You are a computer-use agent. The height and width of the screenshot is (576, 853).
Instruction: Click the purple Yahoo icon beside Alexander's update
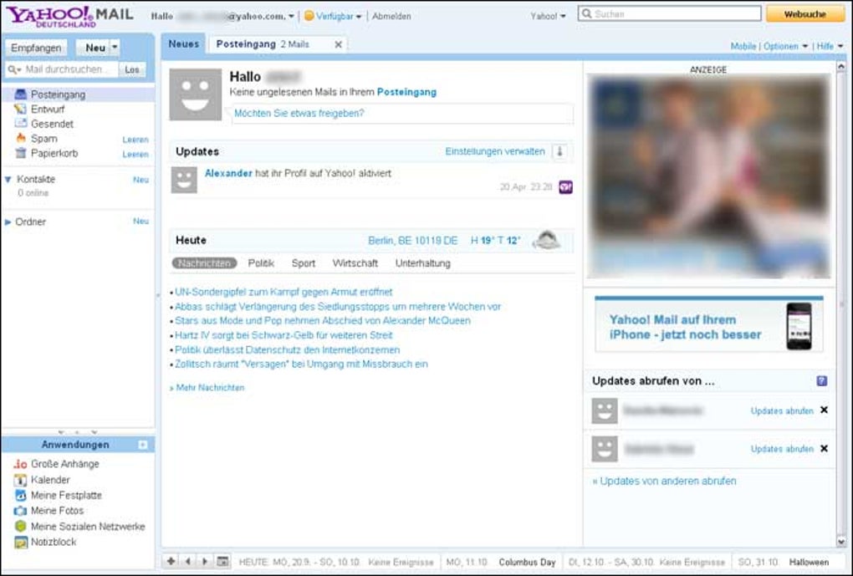click(x=566, y=187)
